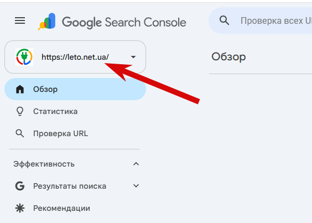Open the hamburger main menu

(20, 20)
